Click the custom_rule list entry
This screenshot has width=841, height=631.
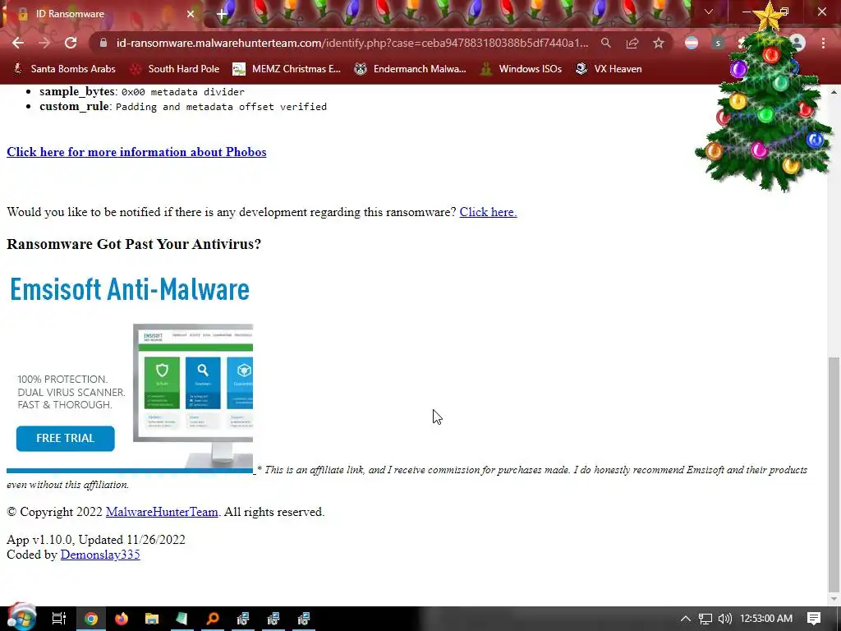point(183,107)
